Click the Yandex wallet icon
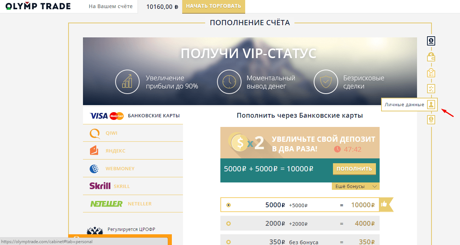The width and height of the screenshot is (460, 245). click(94, 151)
